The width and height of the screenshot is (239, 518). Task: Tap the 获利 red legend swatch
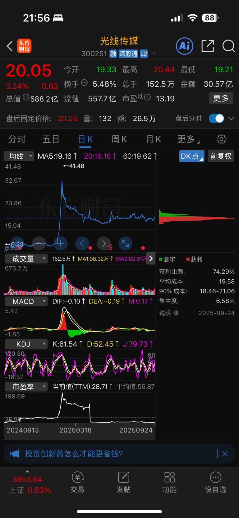click(188, 259)
